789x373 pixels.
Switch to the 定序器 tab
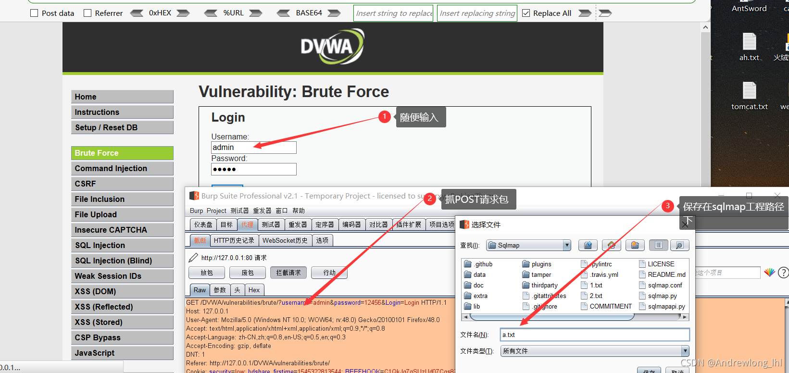pyautogui.click(x=325, y=224)
